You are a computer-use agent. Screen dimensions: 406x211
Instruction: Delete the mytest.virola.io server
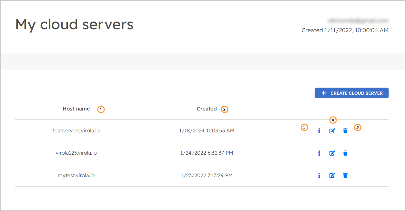tap(345, 175)
